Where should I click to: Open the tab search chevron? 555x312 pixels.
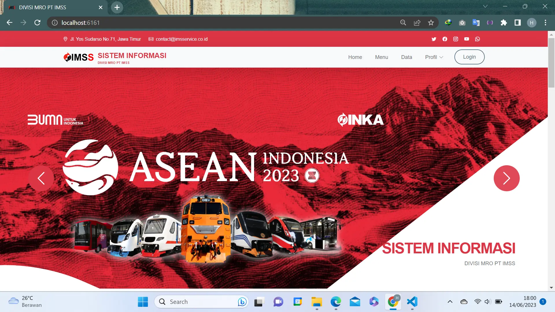coord(485,6)
